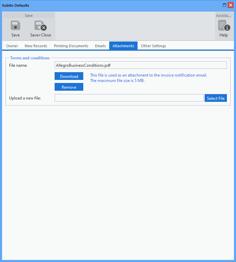Image resolution: width=236 pixels, height=262 pixels.
Task: Click the Terms and conditions group label
Action: (x=30, y=58)
